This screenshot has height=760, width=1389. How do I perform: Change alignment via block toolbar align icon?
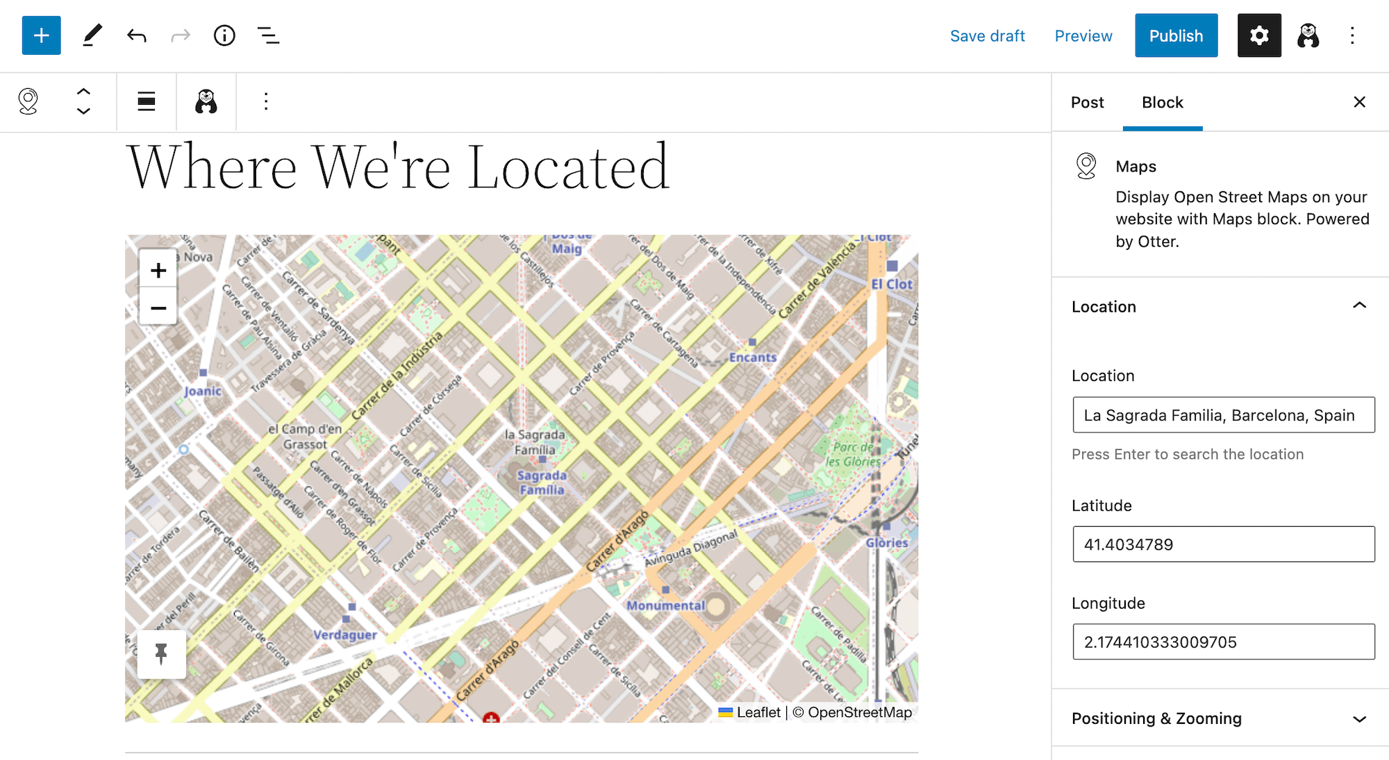pos(147,102)
